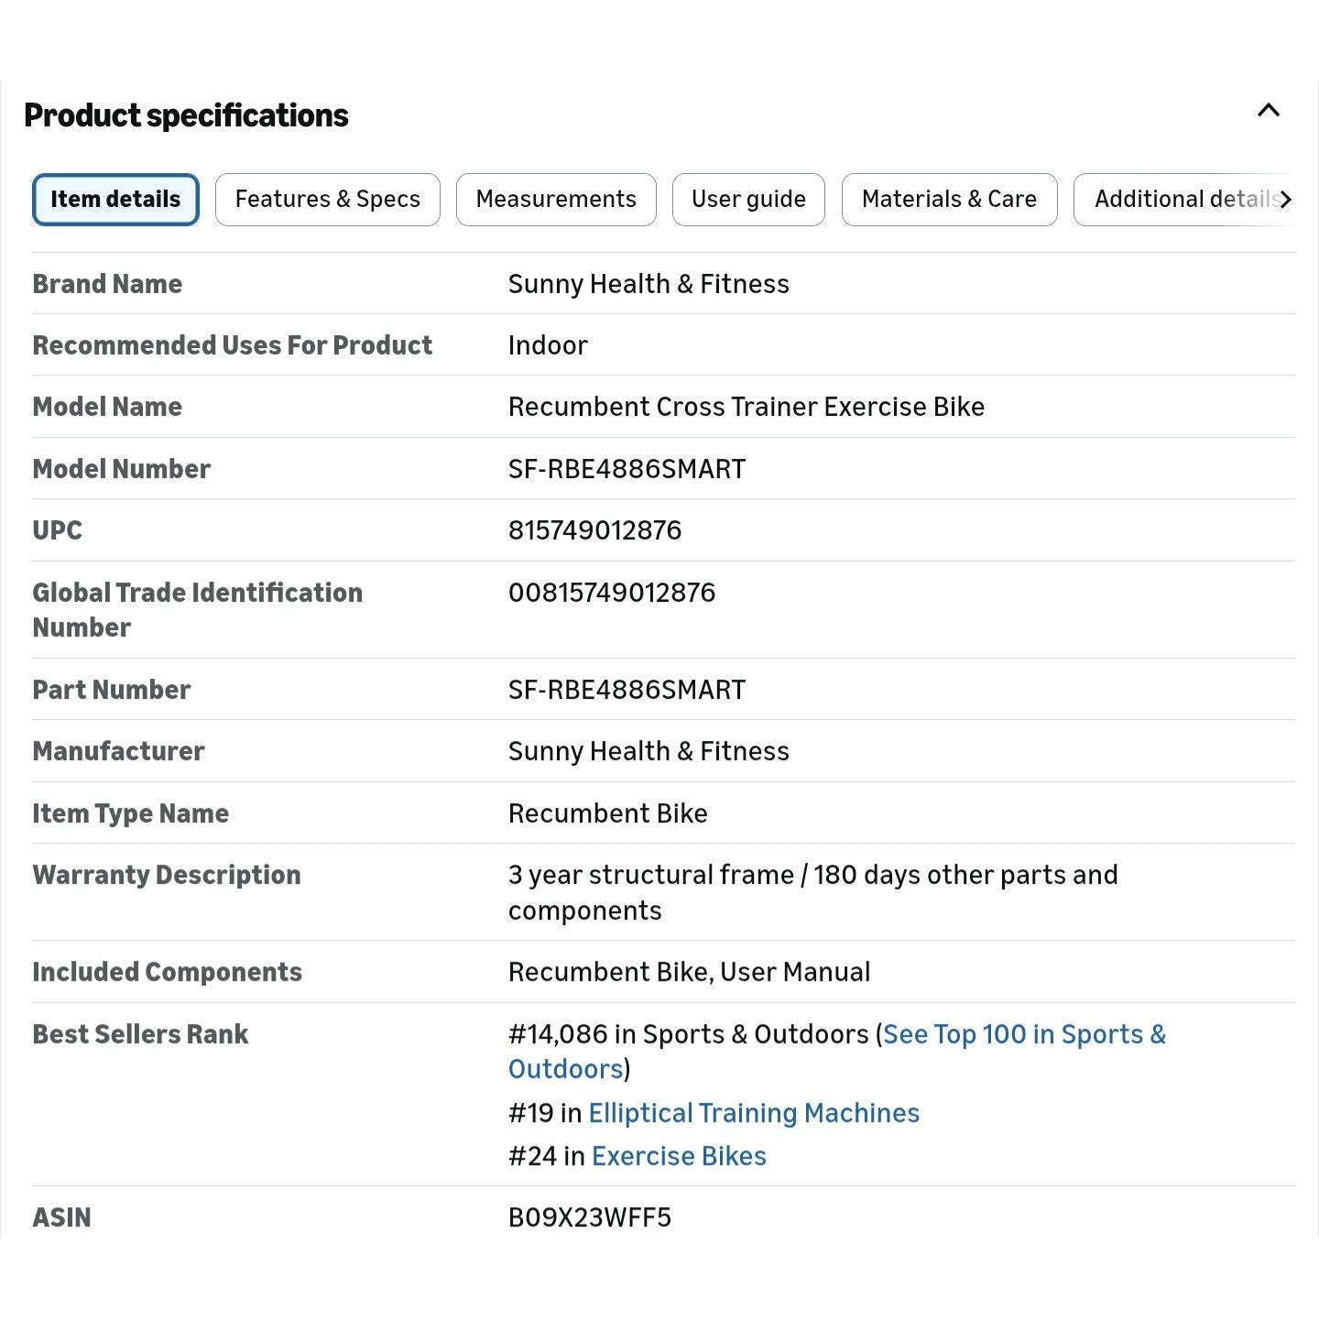The image size is (1319, 1319).
Task: Click the 3 year structural frame warranty text
Action: point(813,892)
